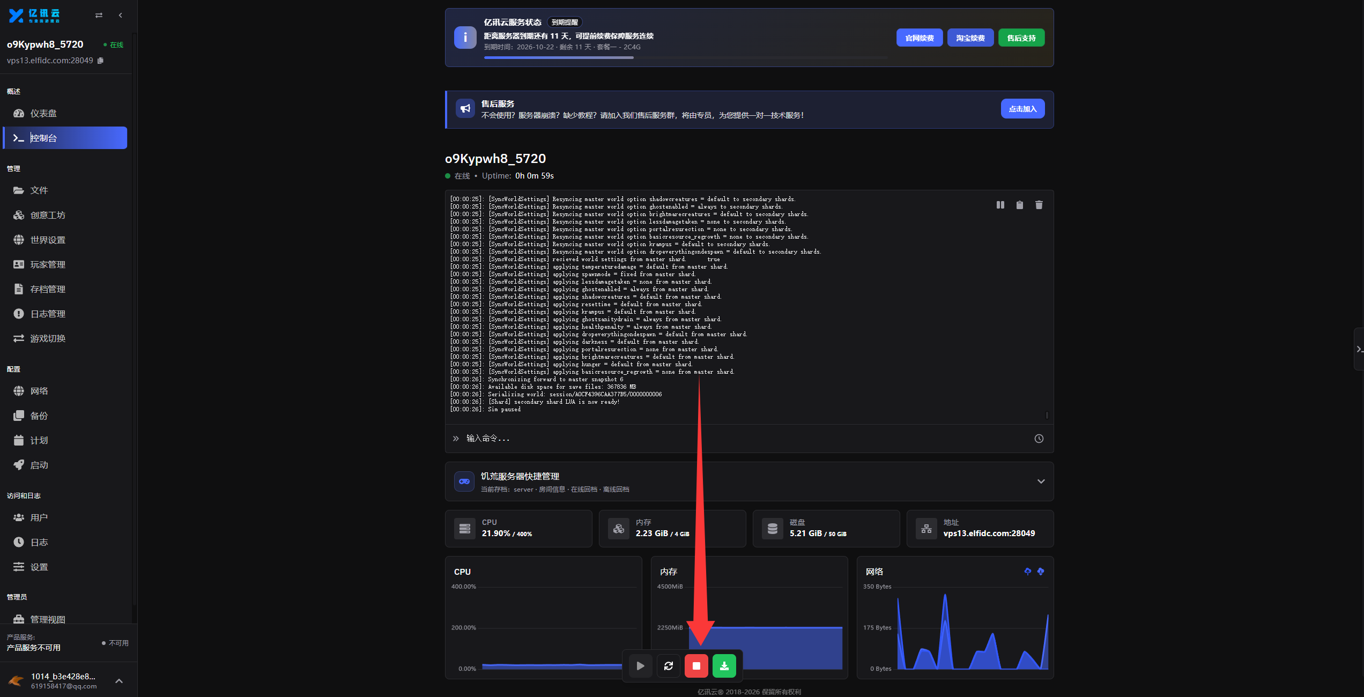The height and width of the screenshot is (697, 1364).
Task: Click the 淘宝续费 button
Action: [970, 38]
